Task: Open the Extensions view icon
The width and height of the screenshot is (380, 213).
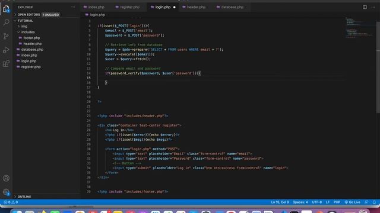Action: (x=6, y=63)
